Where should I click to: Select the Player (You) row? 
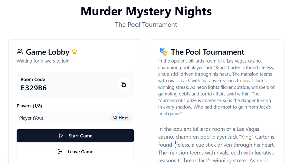[75, 118]
